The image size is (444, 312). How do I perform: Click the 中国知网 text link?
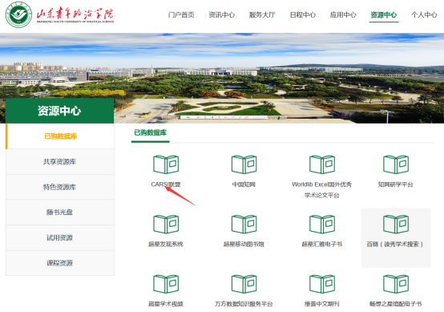[244, 184]
